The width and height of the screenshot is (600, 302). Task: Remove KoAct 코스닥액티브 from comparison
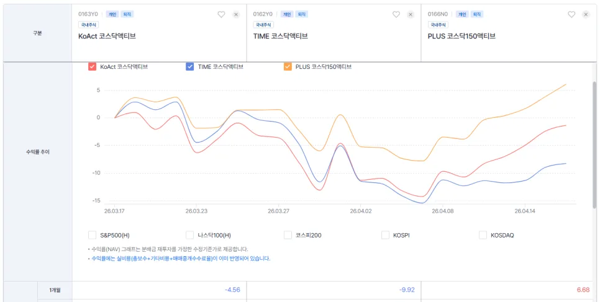(x=236, y=14)
